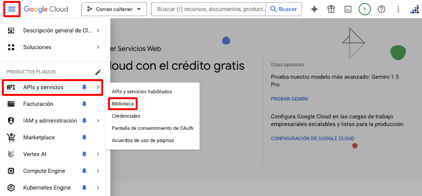Viewport: 422px width, 196px height.
Task: Unpin IAM y administración
Action: [x=84, y=121]
